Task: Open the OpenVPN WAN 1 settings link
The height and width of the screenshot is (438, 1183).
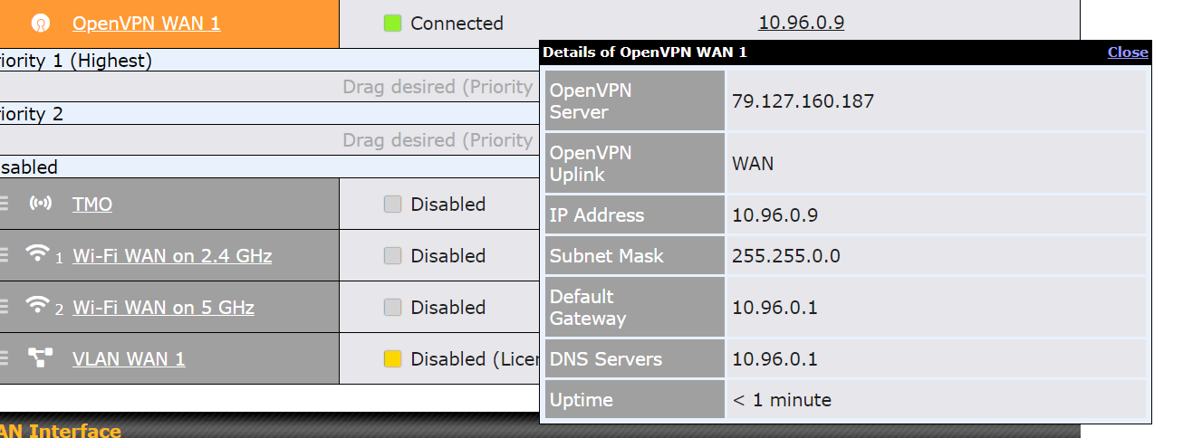Action: point(146,24)
